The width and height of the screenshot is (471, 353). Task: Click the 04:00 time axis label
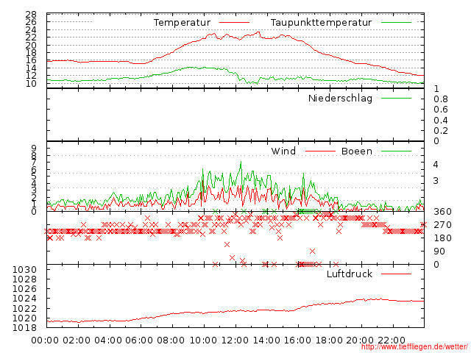(x=108, y=340)
